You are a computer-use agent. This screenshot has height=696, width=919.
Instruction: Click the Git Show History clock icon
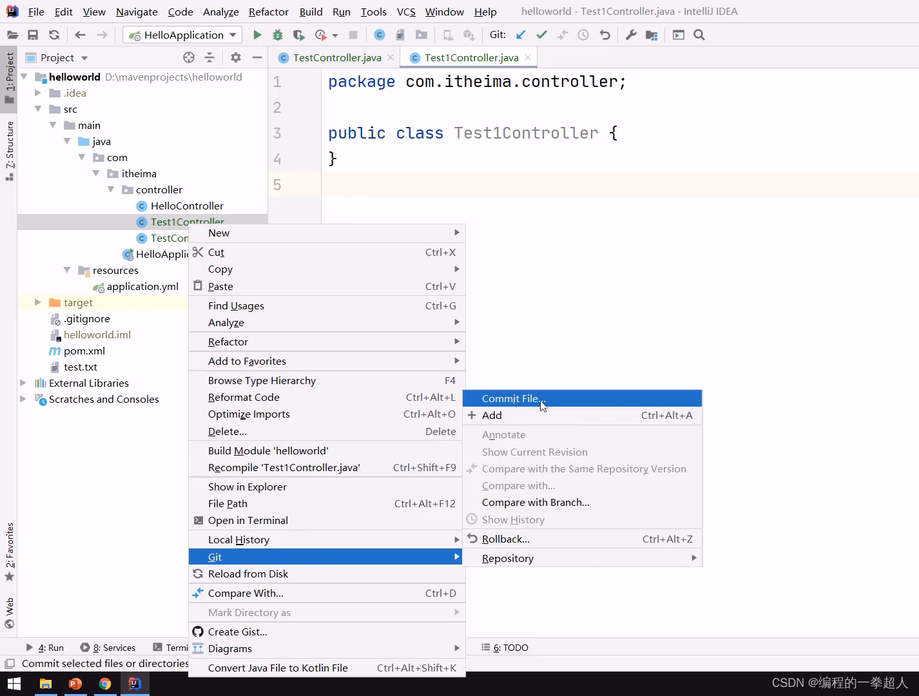pyautogui.click(x=583, y=35)
